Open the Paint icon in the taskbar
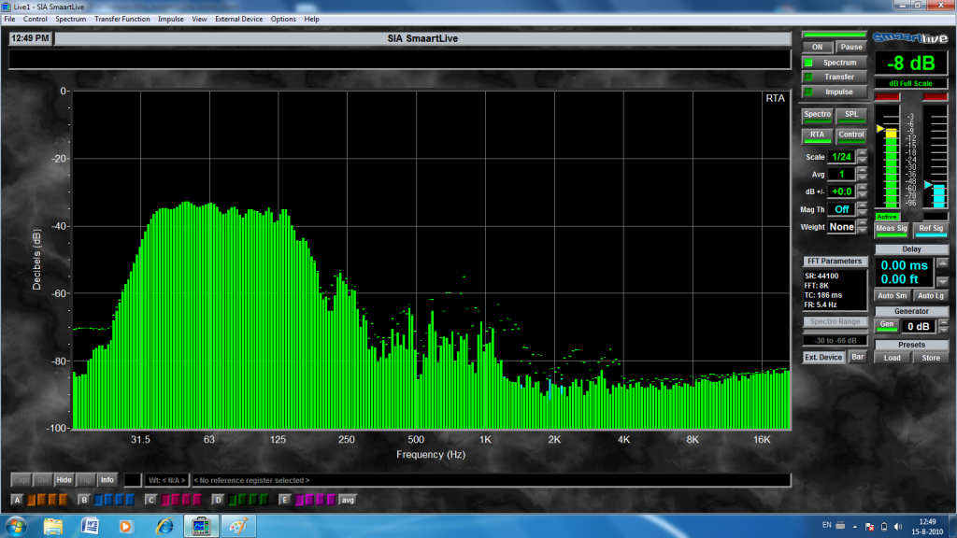 [x=237, y=526]
